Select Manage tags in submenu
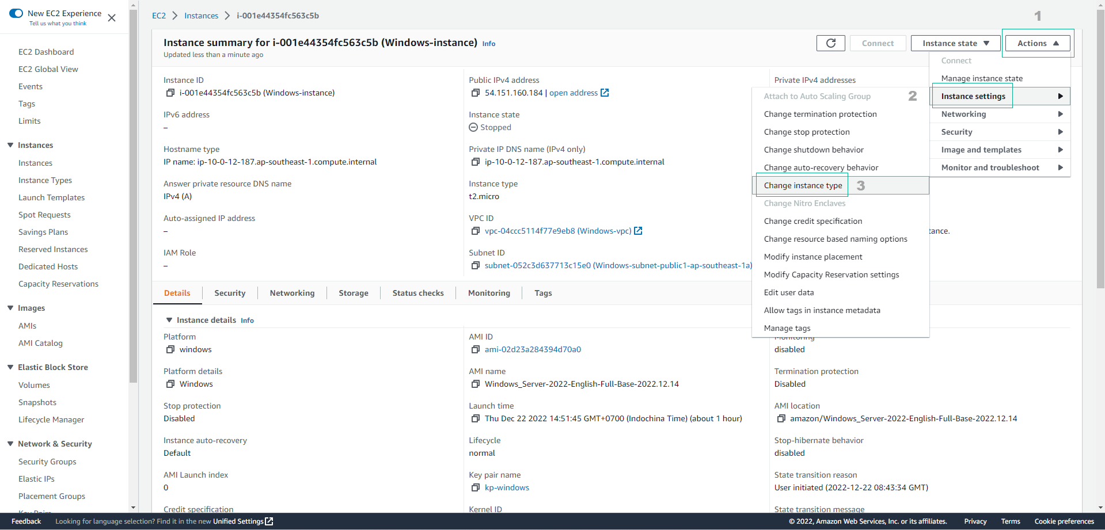The height and width of the screenshot is (530, 1105). 841,328
